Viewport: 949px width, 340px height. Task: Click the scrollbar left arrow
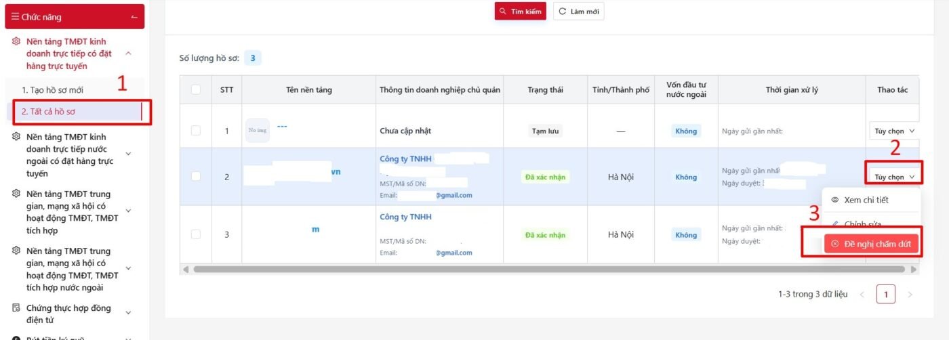(x=185, y=269)
